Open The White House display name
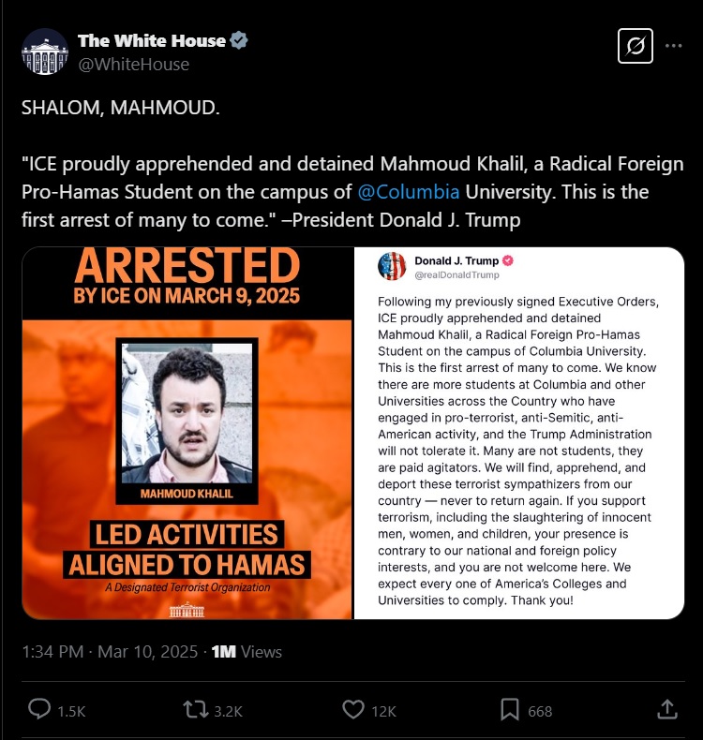This screenshot has width=703, height=740. click(x=152, y=40)
